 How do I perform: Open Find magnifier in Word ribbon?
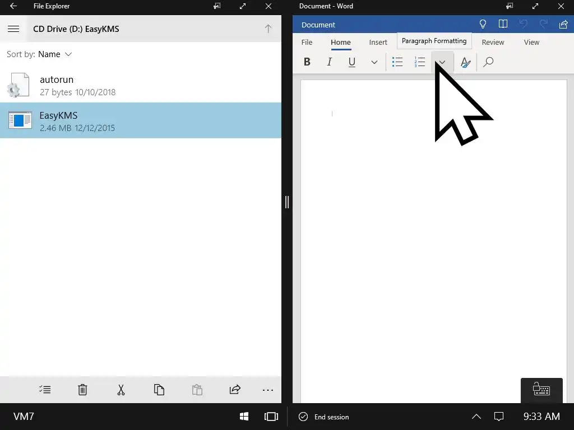(x=488, y=62)
